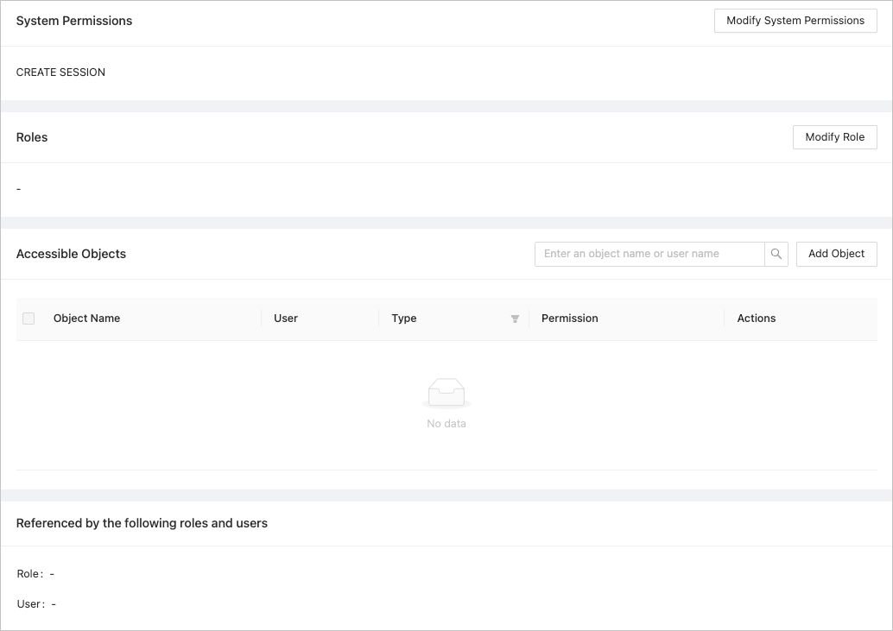Toggle the select-all checkbox in table header

28,319
